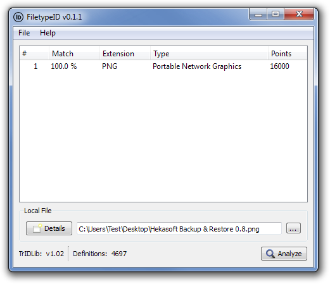The height and width of the screenshot is (284, 330).
Task: Click the FiletypeID app icon in title bar
Action: click(18, 17)
